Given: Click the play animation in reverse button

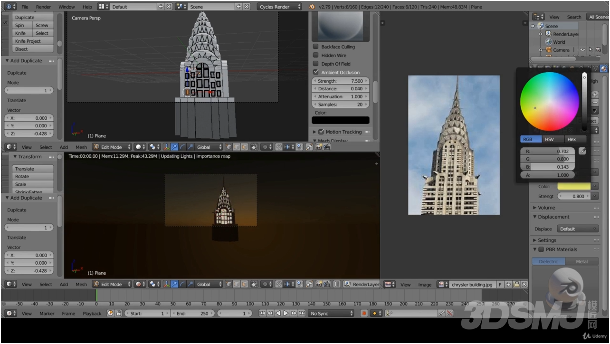Looking at the screenshot, I should coord(278,314).
